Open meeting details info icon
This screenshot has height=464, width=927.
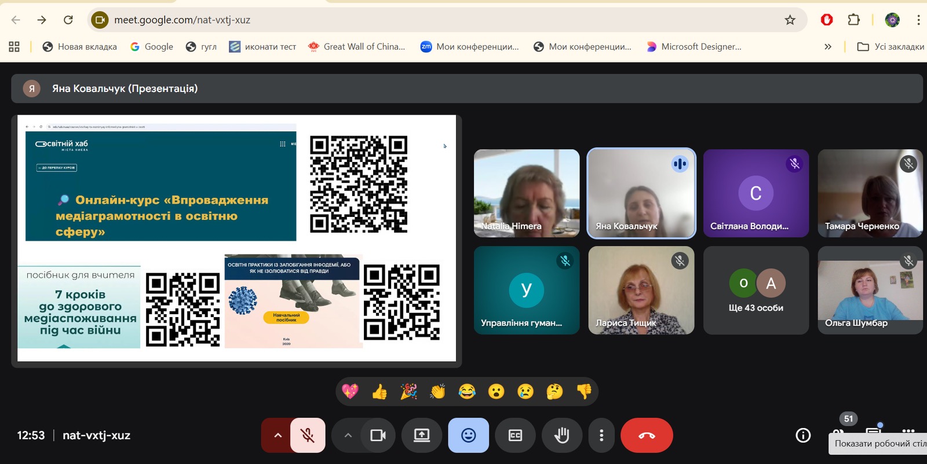pos(803,435)
